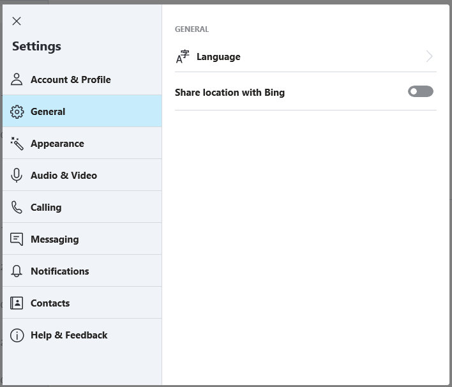Switch to the Appearance settings section
This screenshot has height=387, width=452.
(82, 143)
